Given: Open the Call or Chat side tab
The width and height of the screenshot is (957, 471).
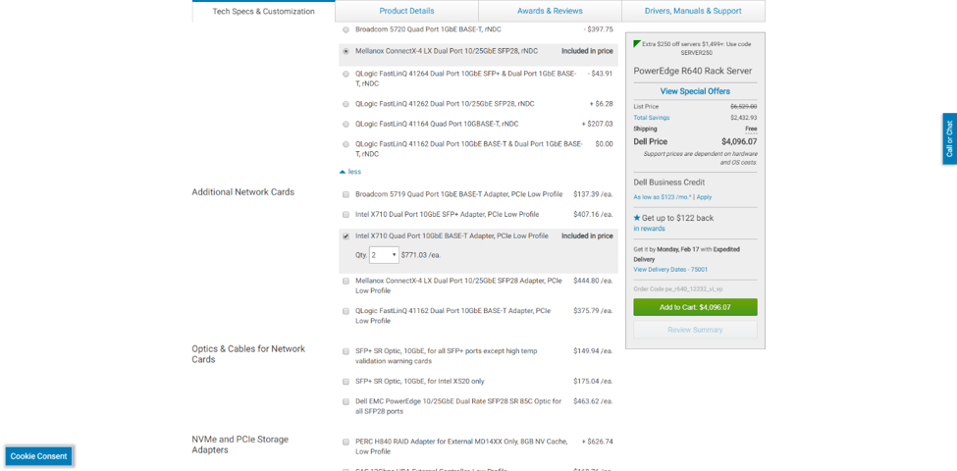Looking at the screenshot, I should 949,138.
